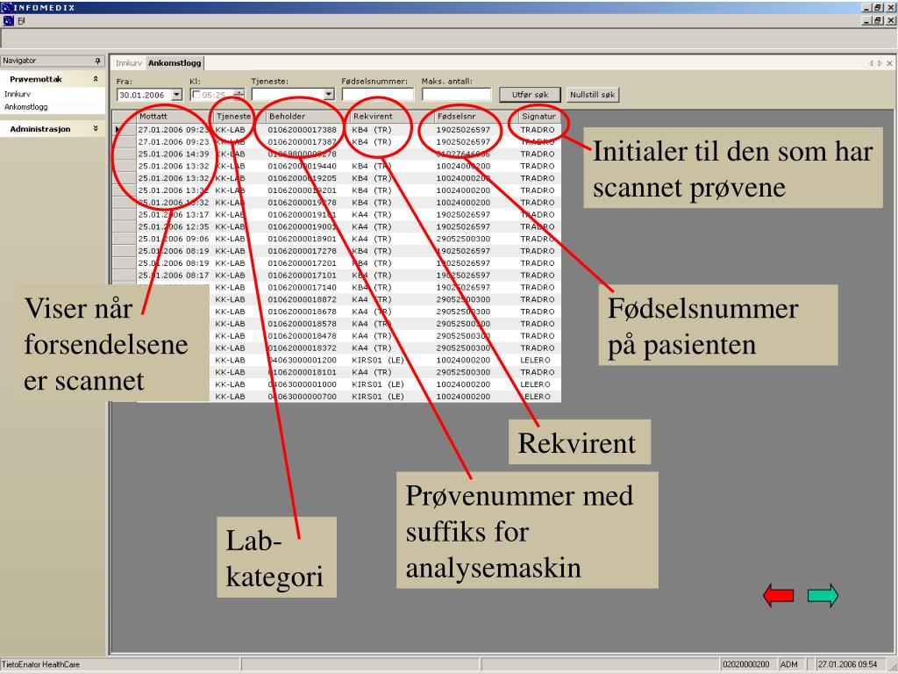Screen dimensions: 898x674
Task: Click the Fil menu document icon
Action: [x=8, y=21]
